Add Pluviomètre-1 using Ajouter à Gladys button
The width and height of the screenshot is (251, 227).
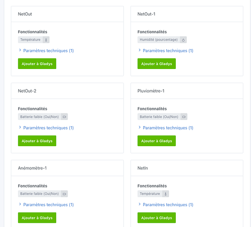pyautogui.click(x=157, y=141)
